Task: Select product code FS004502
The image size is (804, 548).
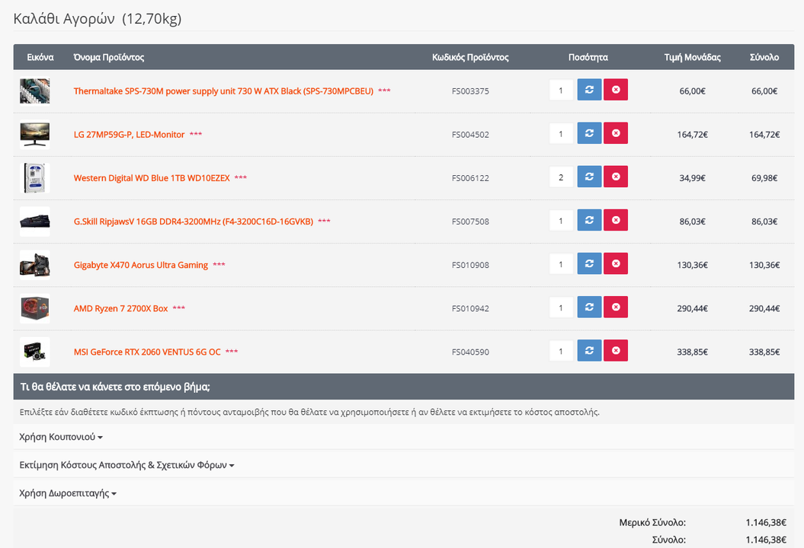Action: pos(470,135)
